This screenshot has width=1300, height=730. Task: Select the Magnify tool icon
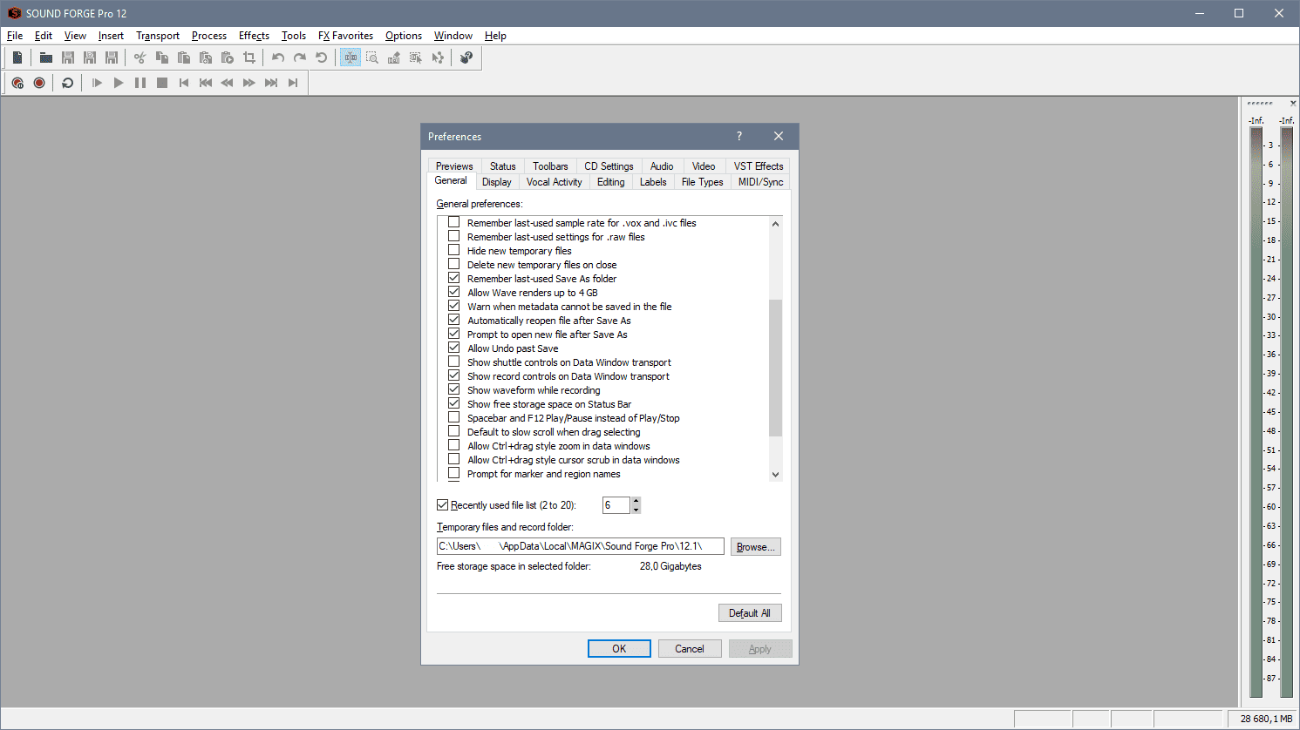tap(372, 57)
